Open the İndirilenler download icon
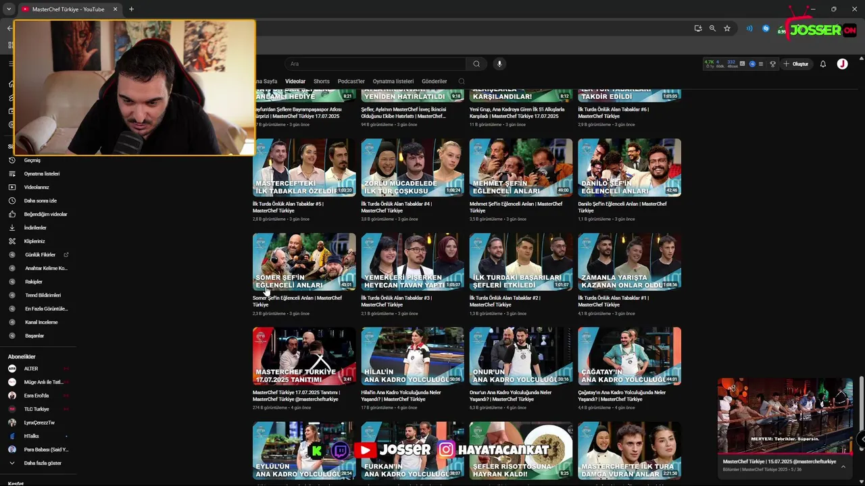The image size is (865, 486). point(11,227)
